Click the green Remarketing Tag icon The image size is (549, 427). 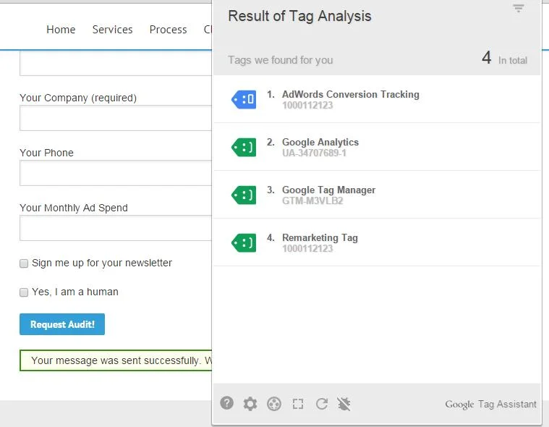coord(244,242)
